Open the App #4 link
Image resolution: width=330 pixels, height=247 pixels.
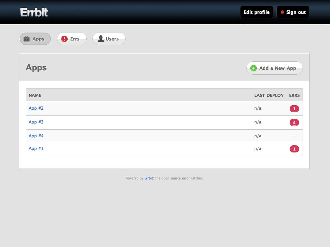(36, 136)
